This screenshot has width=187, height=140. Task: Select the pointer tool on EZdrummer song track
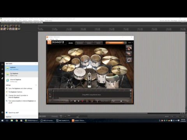click(x=50, y=94)
